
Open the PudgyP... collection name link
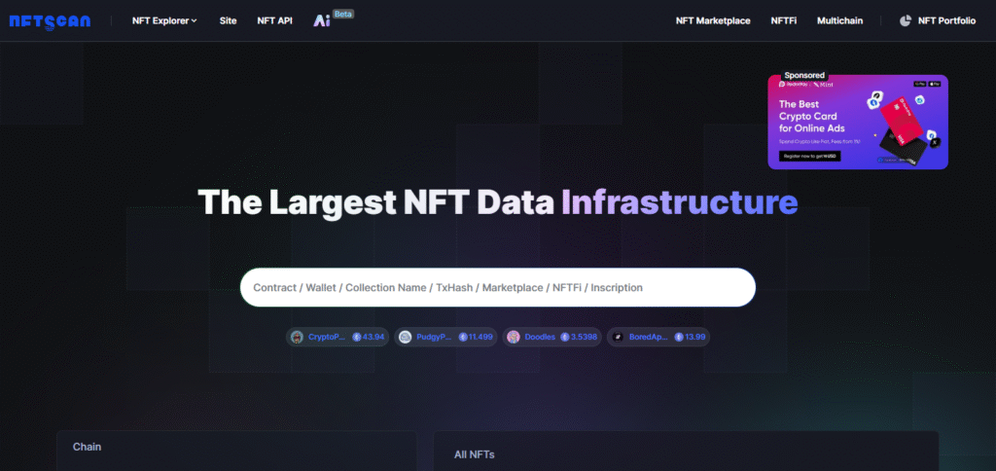tap(435, 337)
